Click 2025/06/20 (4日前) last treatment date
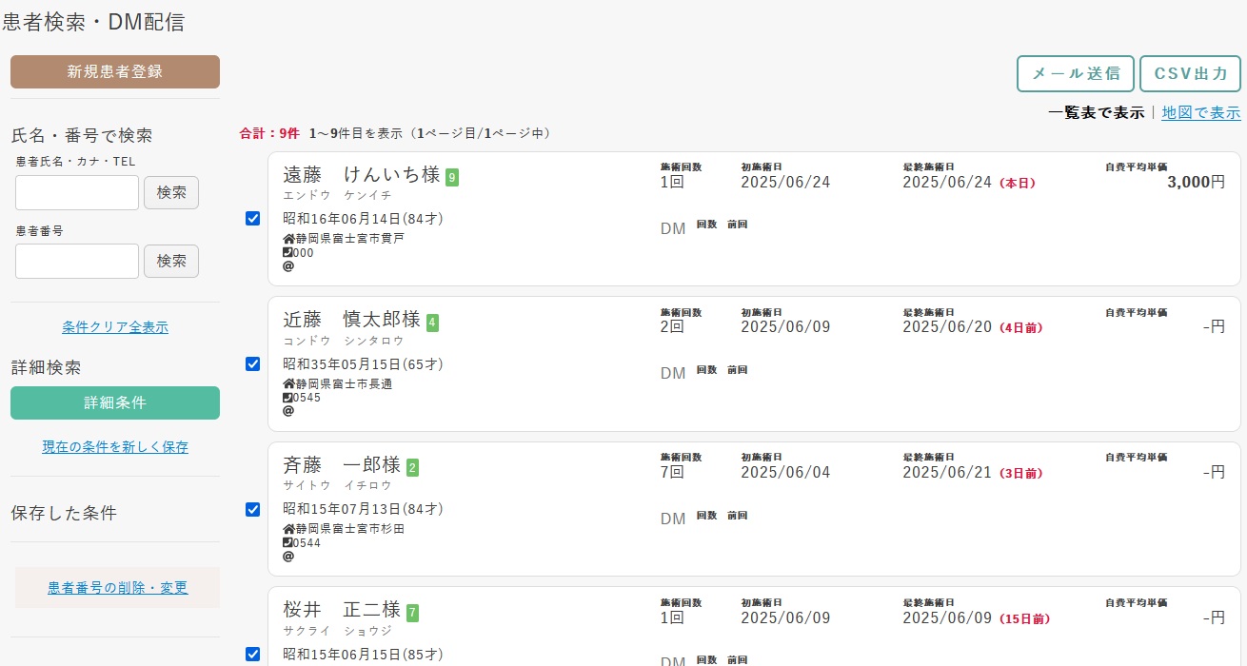Screen dimensions: 1247x666 tap(973, 326)
